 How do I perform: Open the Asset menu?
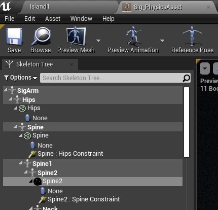53,19
